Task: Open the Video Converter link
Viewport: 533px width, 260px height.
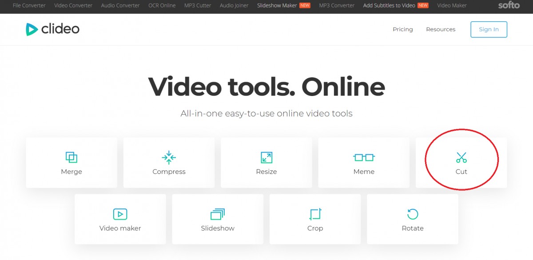Action: (73, 5)
